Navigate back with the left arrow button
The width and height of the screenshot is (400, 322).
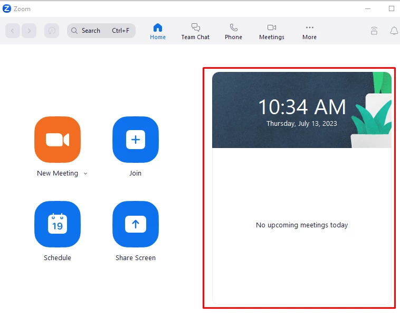pyautogui.click(x=13, y=31)
